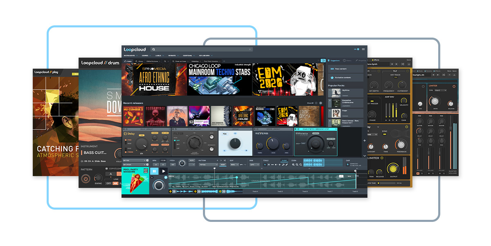Set link to OFF in Loopcloud Drum
Image resolution: width=491 pixels, height=246 pixels.
[108, 183]
